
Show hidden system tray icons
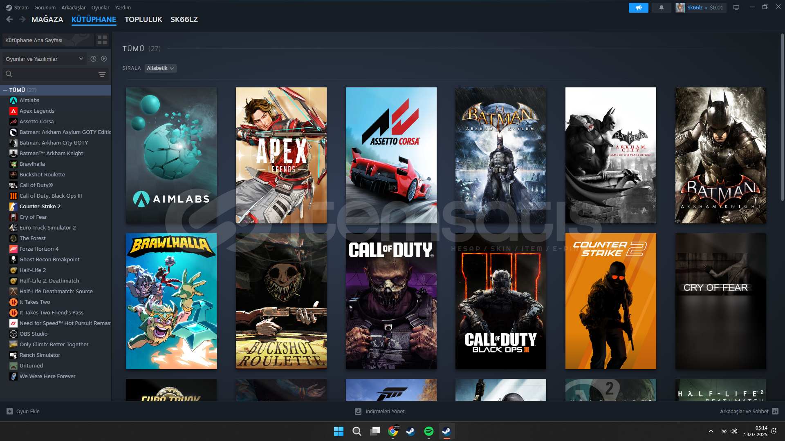711,431
